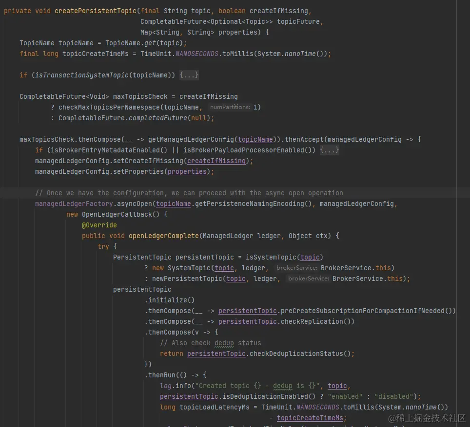Click the @Override annotation
This screenshot has height=427, width=470.
point(99,225)
